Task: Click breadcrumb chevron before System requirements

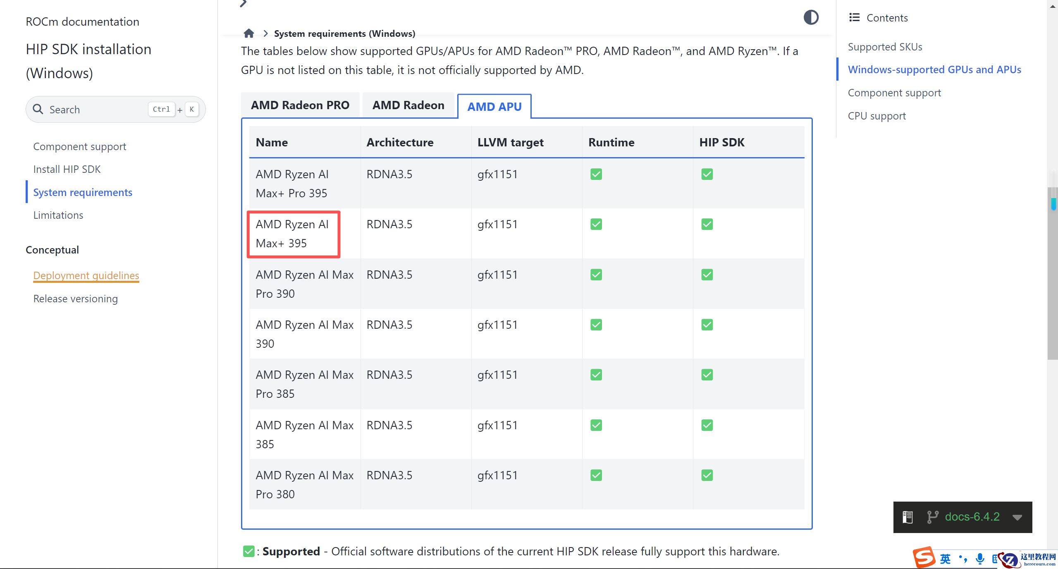Action: point(265,33)
